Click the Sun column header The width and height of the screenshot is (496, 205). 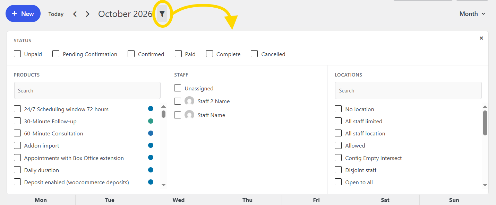454,200
